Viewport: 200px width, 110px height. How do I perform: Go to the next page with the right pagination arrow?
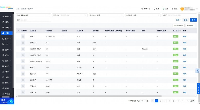click(183, 101)
